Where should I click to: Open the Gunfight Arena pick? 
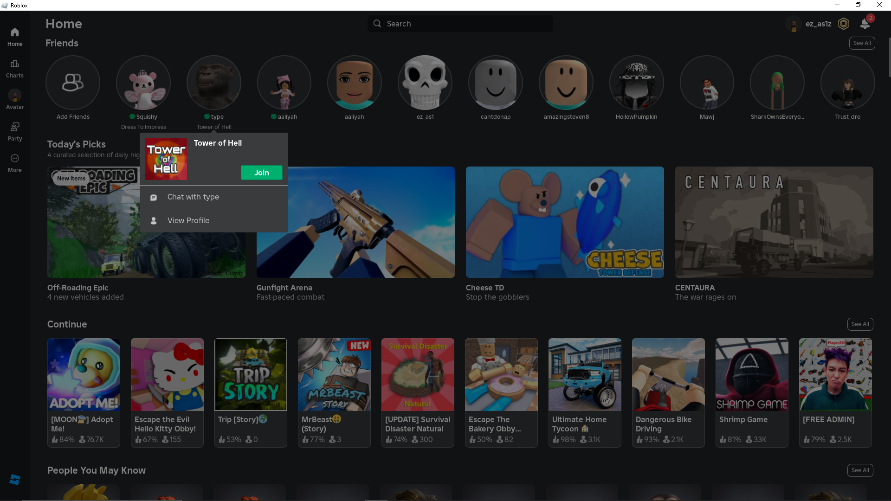point(355,222)
